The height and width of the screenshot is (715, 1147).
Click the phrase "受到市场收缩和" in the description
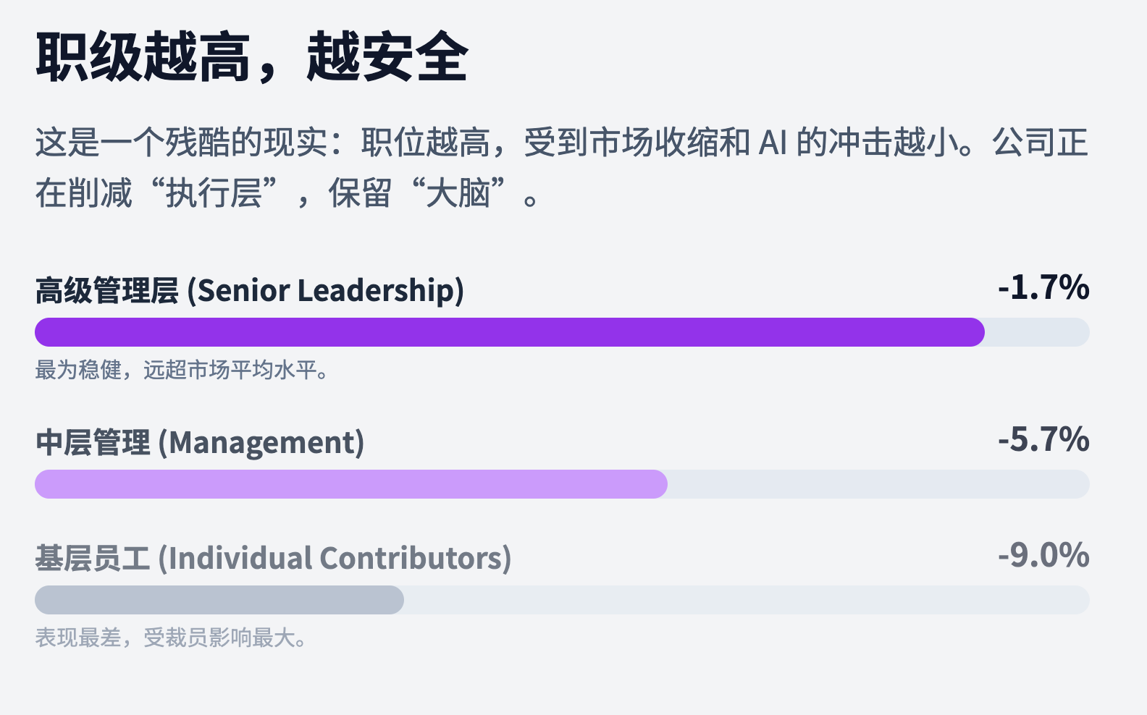[x=637, y=143]
